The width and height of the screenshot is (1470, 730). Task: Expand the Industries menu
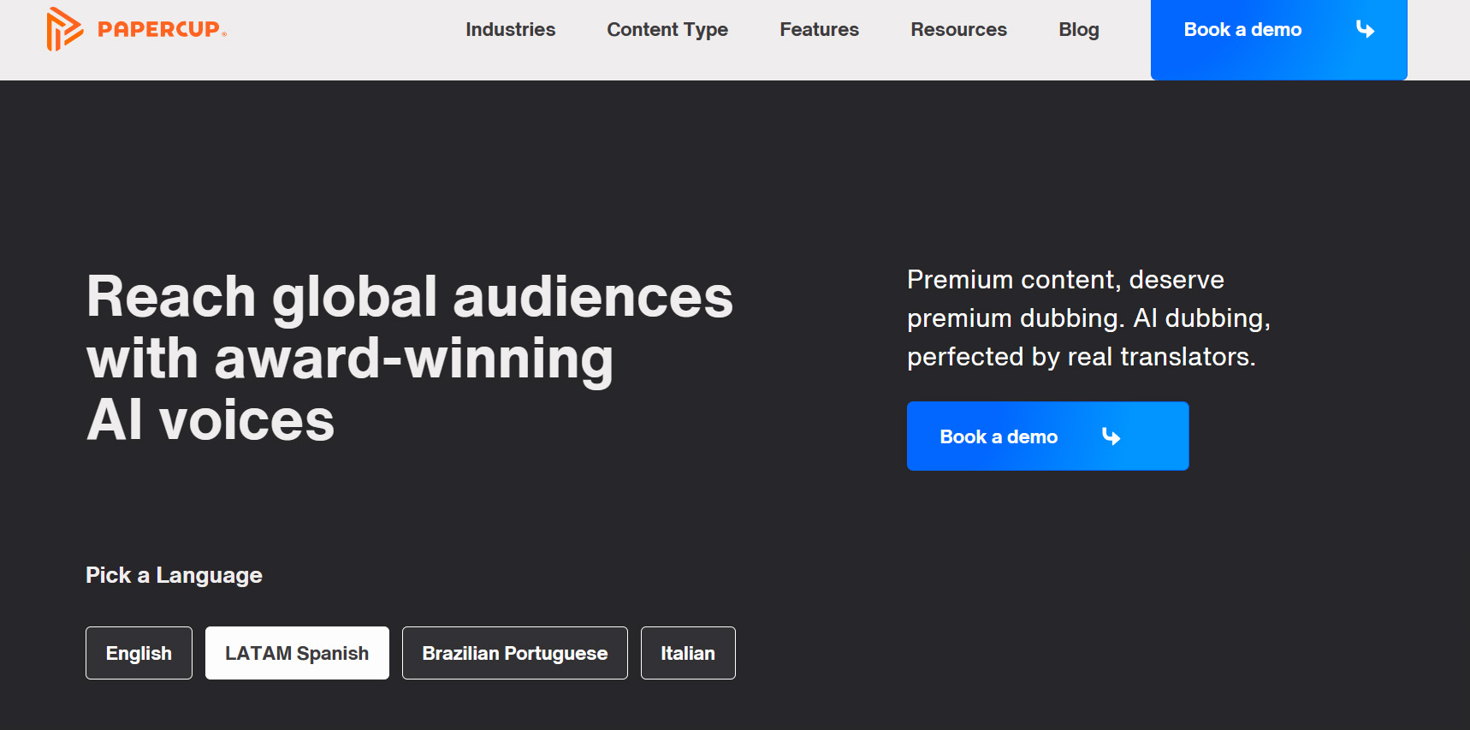coord(510,30)
